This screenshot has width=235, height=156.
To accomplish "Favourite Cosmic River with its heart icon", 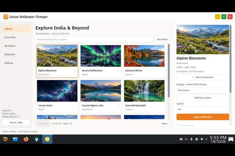I will click(x=75, y=105).
